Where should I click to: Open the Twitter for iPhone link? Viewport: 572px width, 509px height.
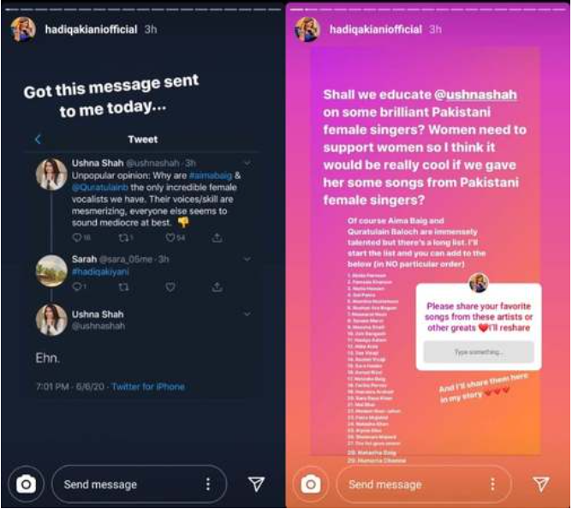pyautogui.click(x=148, y=386)
